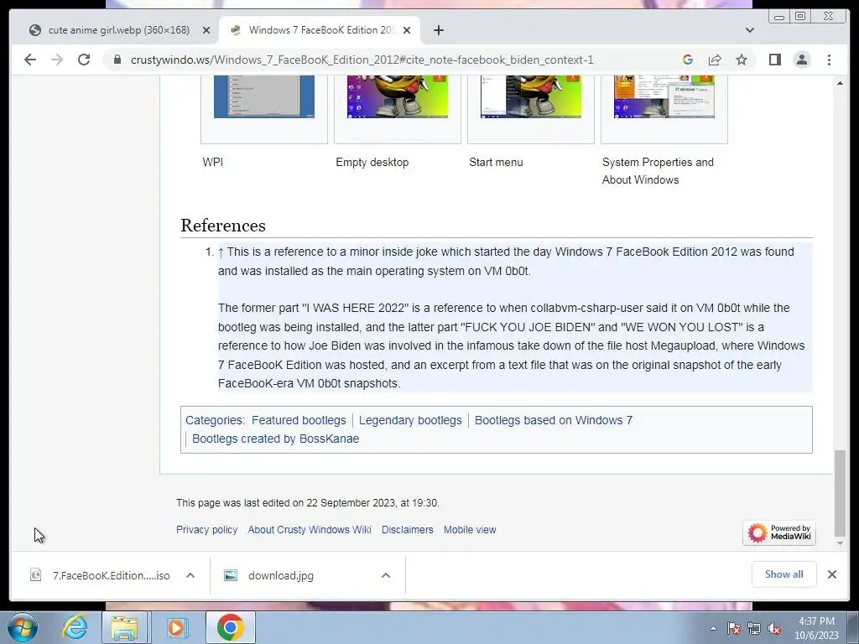Open Bootlegs based on Windows 7 category

pos(554,420)
